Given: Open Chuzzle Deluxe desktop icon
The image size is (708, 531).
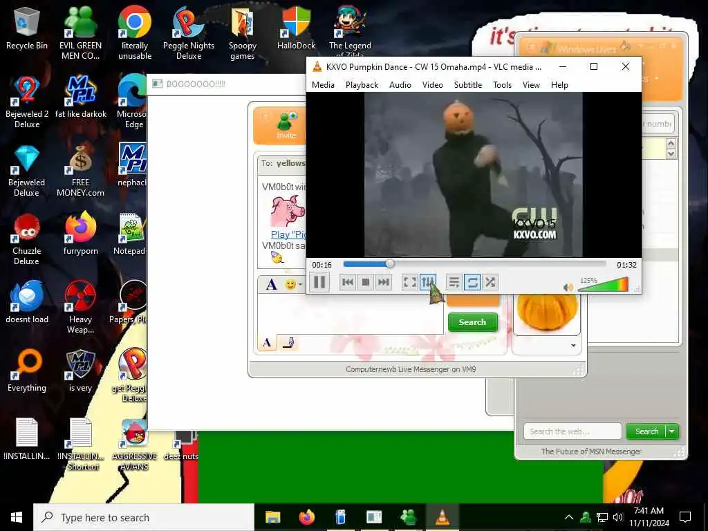Looking at the screenshot, I should (x=27, y=239).
